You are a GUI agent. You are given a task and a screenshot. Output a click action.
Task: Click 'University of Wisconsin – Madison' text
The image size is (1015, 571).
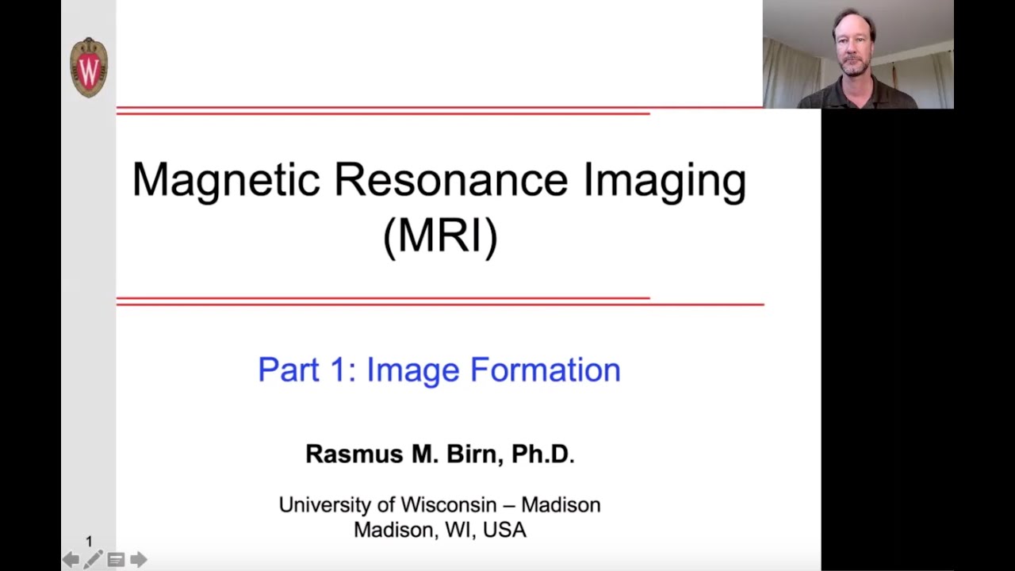[439, 504]
